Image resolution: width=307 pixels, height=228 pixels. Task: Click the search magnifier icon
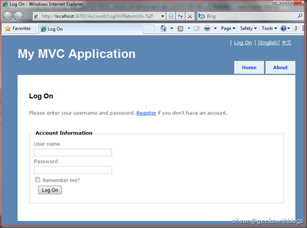[x=300, y=16]
